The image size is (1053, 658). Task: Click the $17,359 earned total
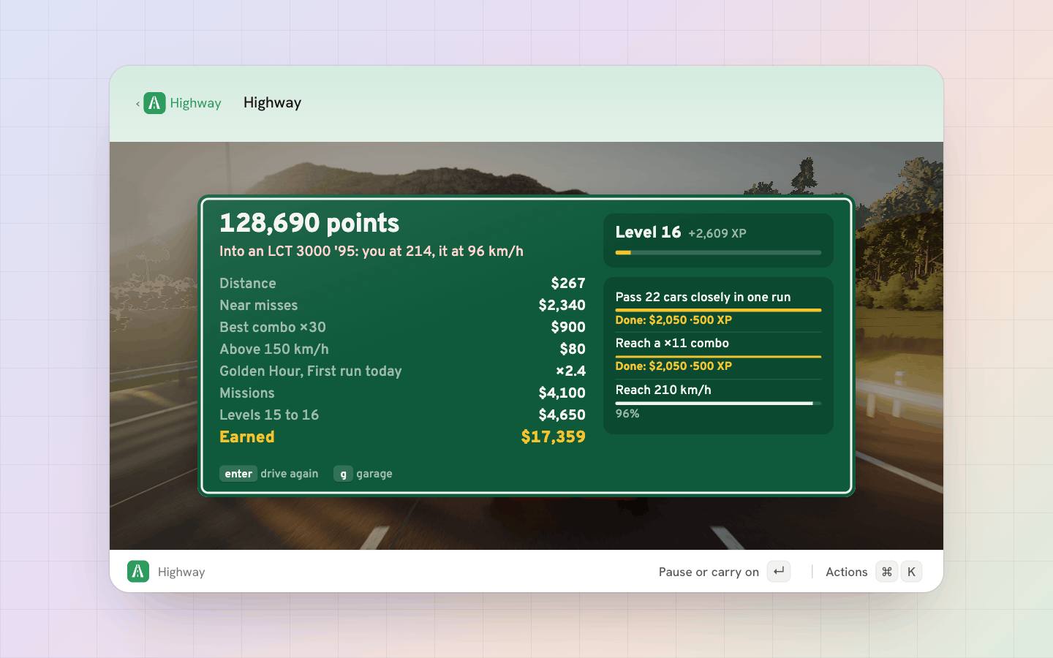[x=553, y=437]
